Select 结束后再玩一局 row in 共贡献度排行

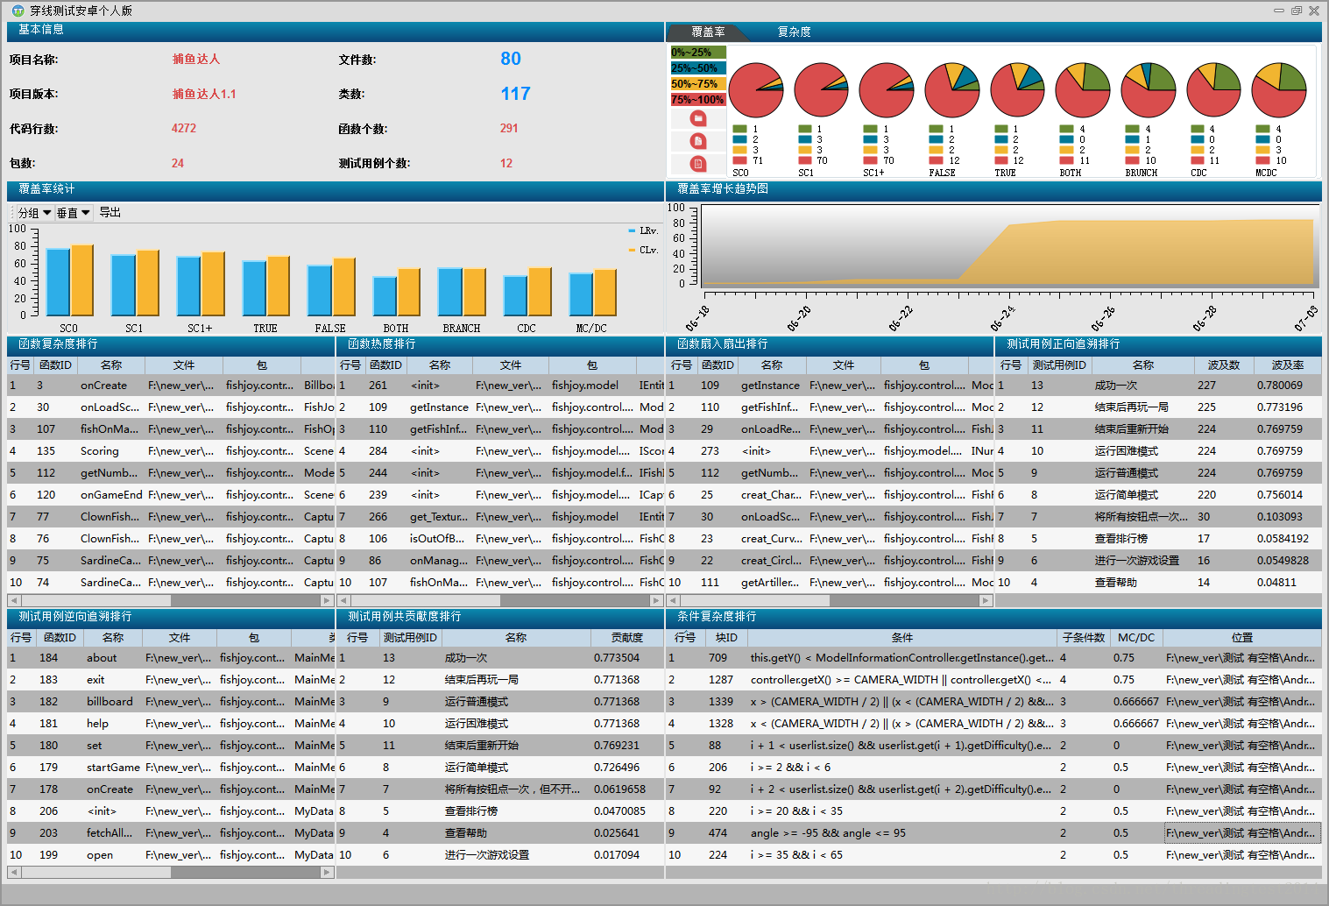tap(500, 680)
